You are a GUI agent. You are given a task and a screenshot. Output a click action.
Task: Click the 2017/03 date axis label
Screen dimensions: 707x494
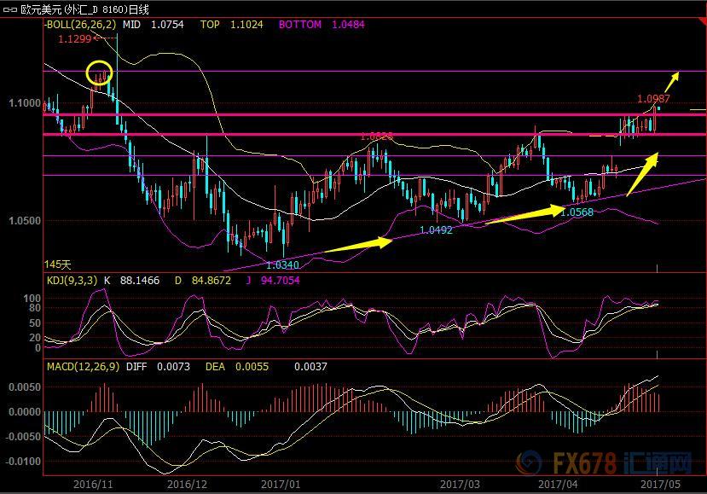pyautogui.click(x=460, y=485)
